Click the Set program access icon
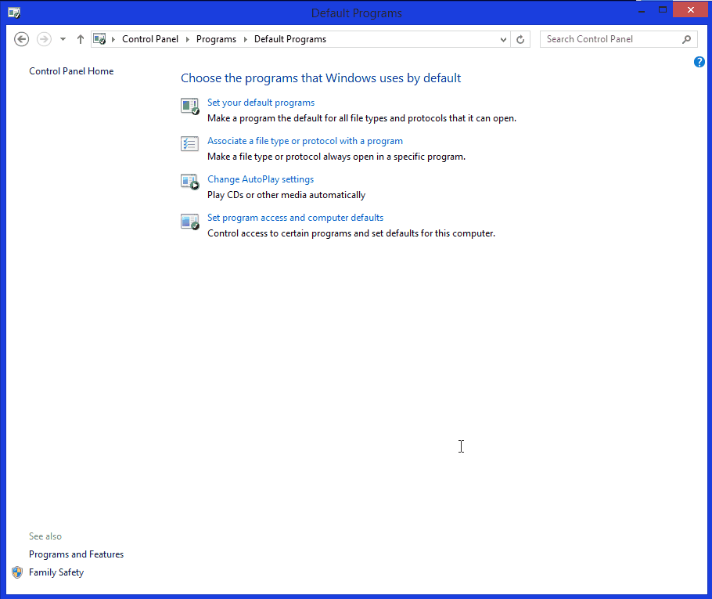The image size is (712, 599). coord(189,222)
